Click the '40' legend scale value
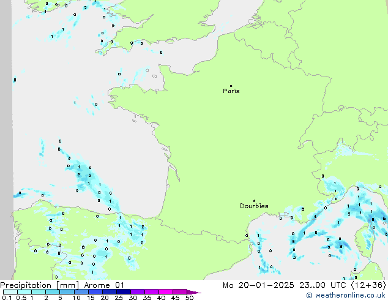Viewport: 388px width, 300px height. pos(162,298)
